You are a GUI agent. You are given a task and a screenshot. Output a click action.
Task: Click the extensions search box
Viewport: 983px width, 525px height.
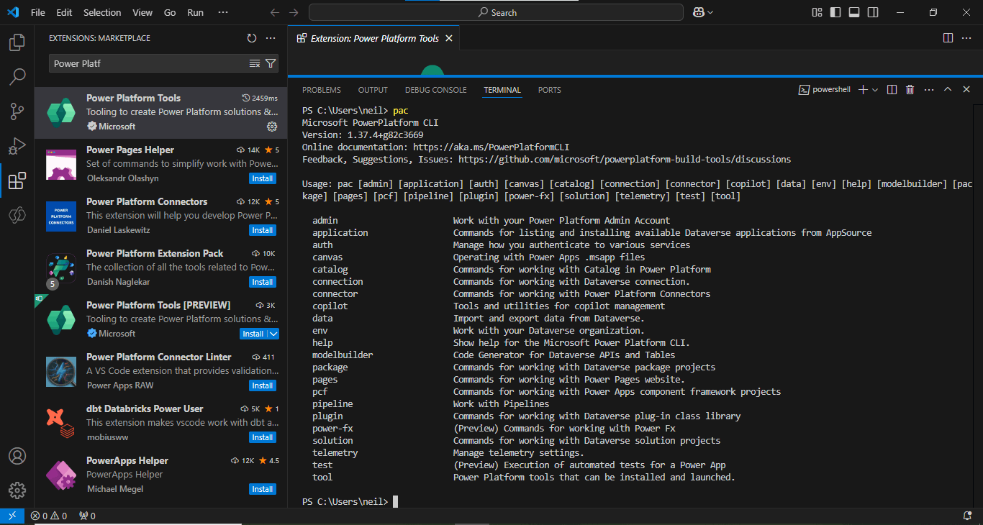(148, 63)
